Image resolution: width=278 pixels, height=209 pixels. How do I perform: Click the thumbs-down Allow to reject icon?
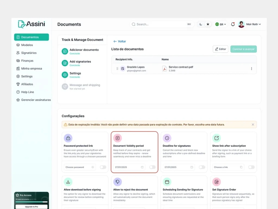pyautogui.click(x=117, y=182)
